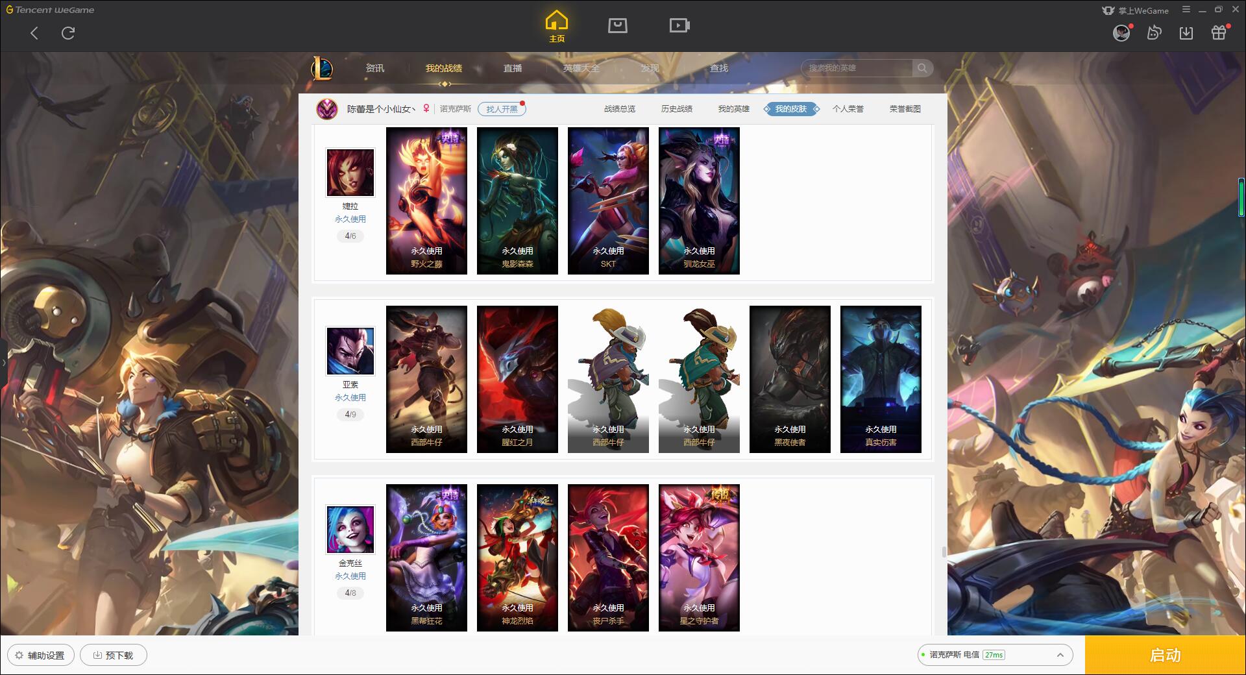The height and width of the screenshot is (675, 1246).
Task: Click the 4/8 skin count badge
Action: click(350, 593)
